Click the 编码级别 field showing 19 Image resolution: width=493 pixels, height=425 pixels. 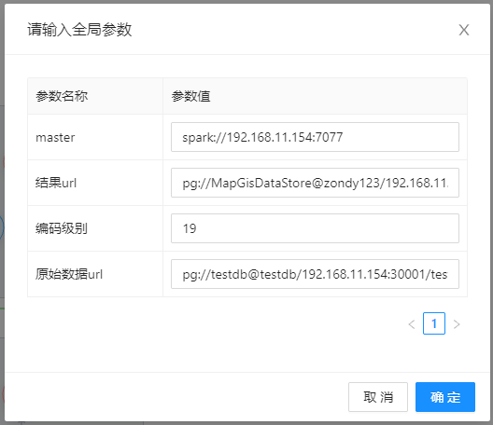click(x=315, y=228)
